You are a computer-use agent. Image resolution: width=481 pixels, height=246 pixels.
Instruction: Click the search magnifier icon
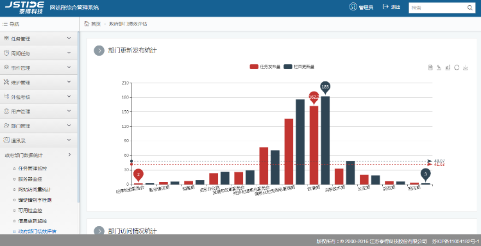470,8
